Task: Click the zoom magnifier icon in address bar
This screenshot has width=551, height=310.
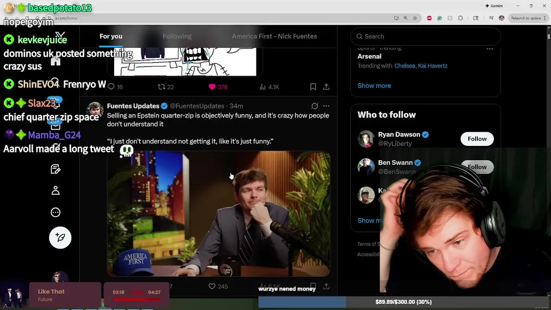Action: [406, 18]
